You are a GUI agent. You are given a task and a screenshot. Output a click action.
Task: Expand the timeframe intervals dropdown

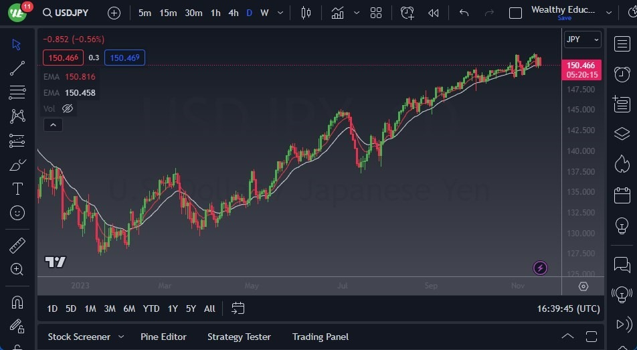pyautogui.click(x=280, y=13)
